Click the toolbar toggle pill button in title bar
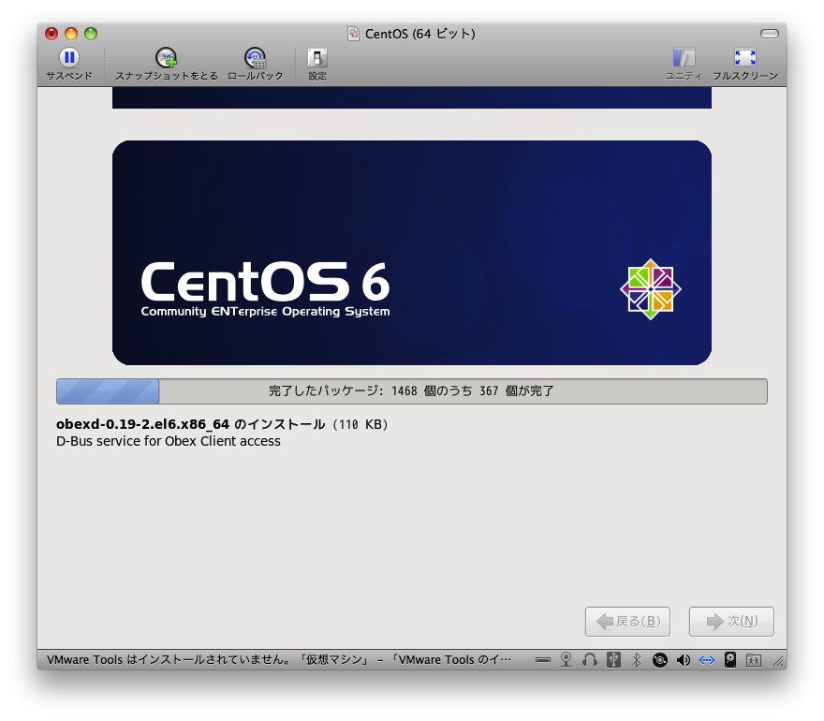 click(x=770, y=34)
